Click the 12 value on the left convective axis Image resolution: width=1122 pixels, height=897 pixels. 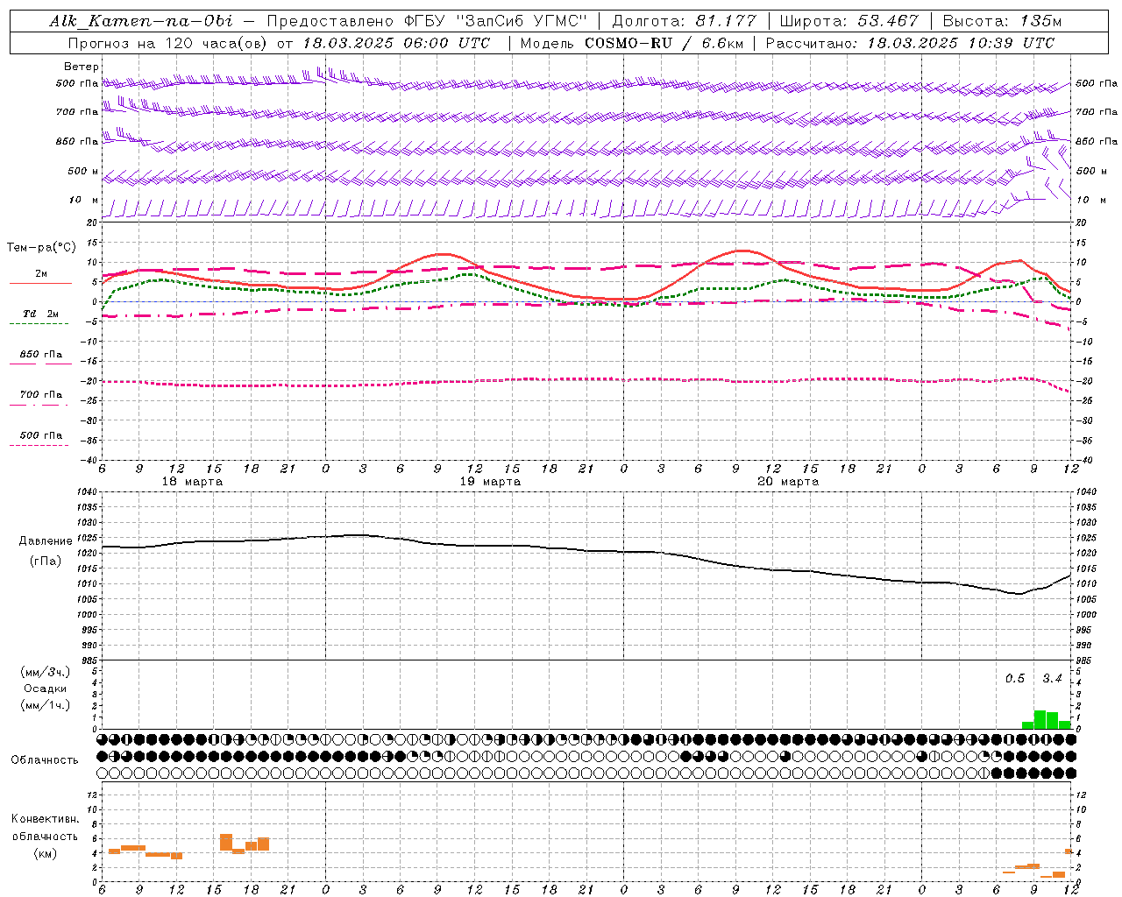point(92,795)
